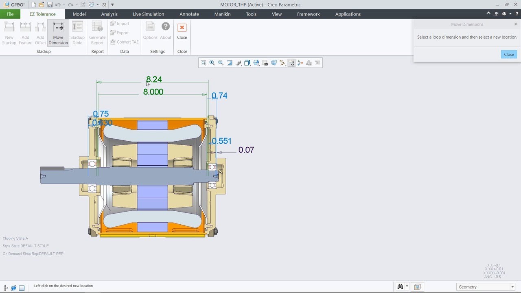Open the View tab

[277, 14]
